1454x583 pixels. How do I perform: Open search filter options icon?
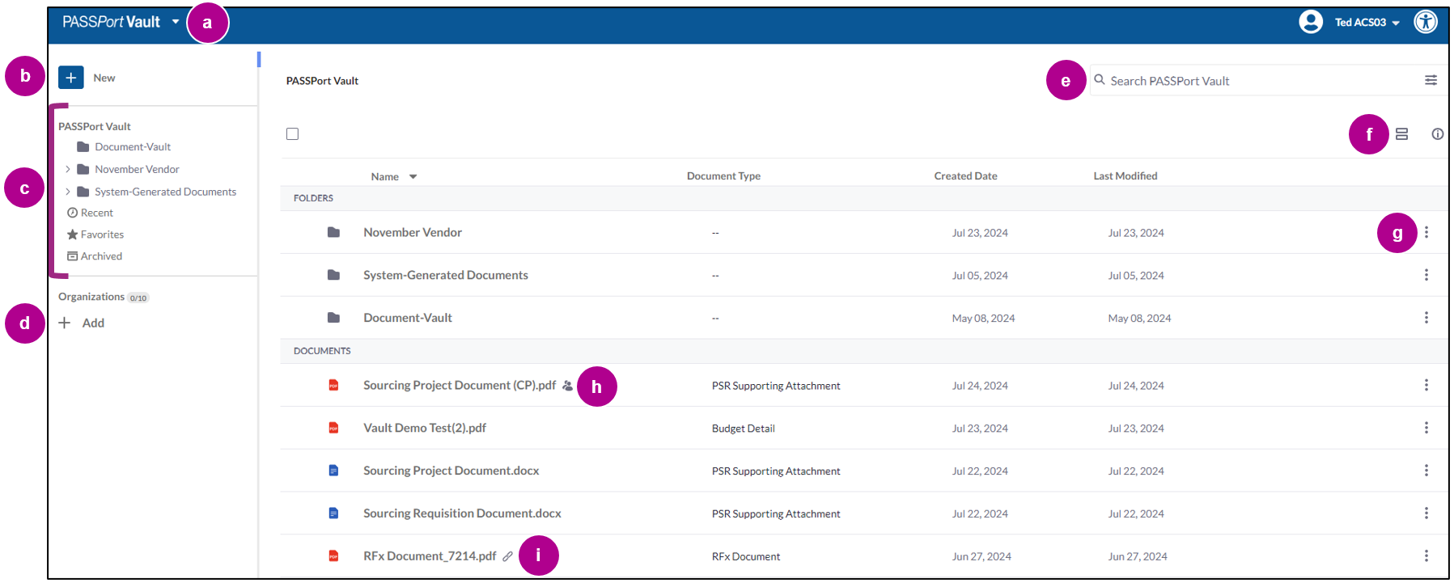1431,80
